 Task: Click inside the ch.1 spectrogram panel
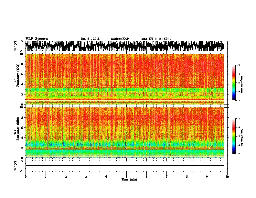[x=125, y=79]
